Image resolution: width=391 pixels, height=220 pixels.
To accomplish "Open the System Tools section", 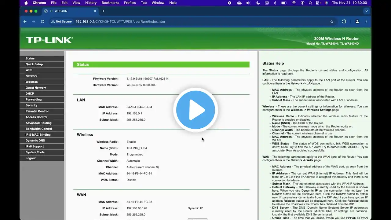I will pyautogui.click(x=42, y=152).
